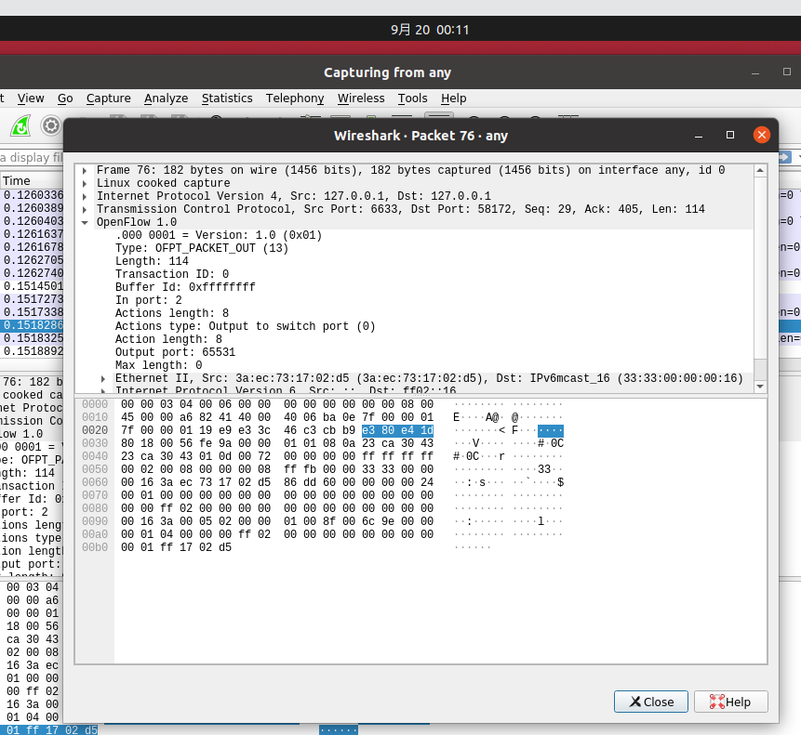Click the Close button in packet dialog
The height and width of the screenshot is (735, 801).
(651, 702)
